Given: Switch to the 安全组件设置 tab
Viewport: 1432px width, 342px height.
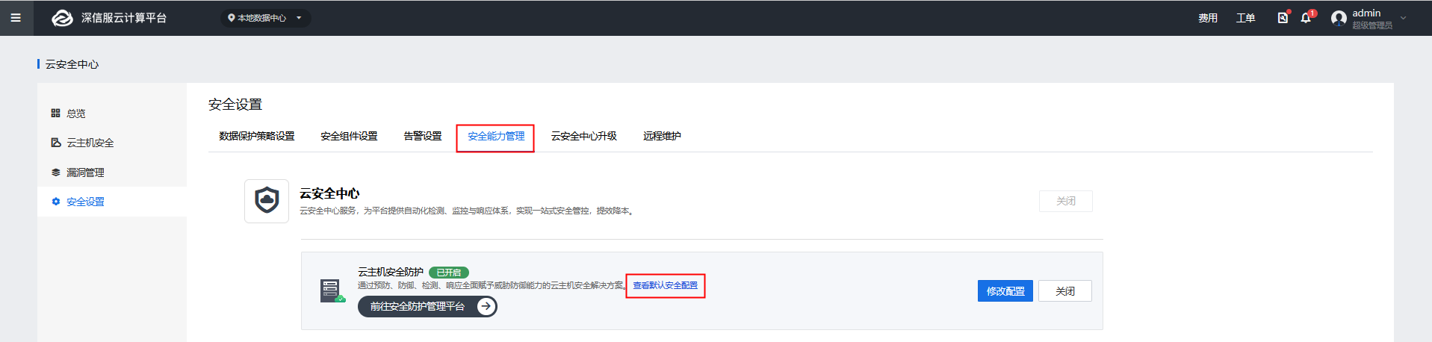Looking at the screenshot, I should [x=349, y=136].
